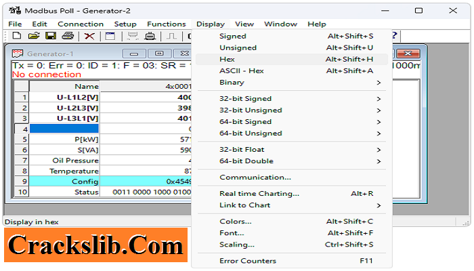Open Error Counters from the menu

tap(292, 261)
